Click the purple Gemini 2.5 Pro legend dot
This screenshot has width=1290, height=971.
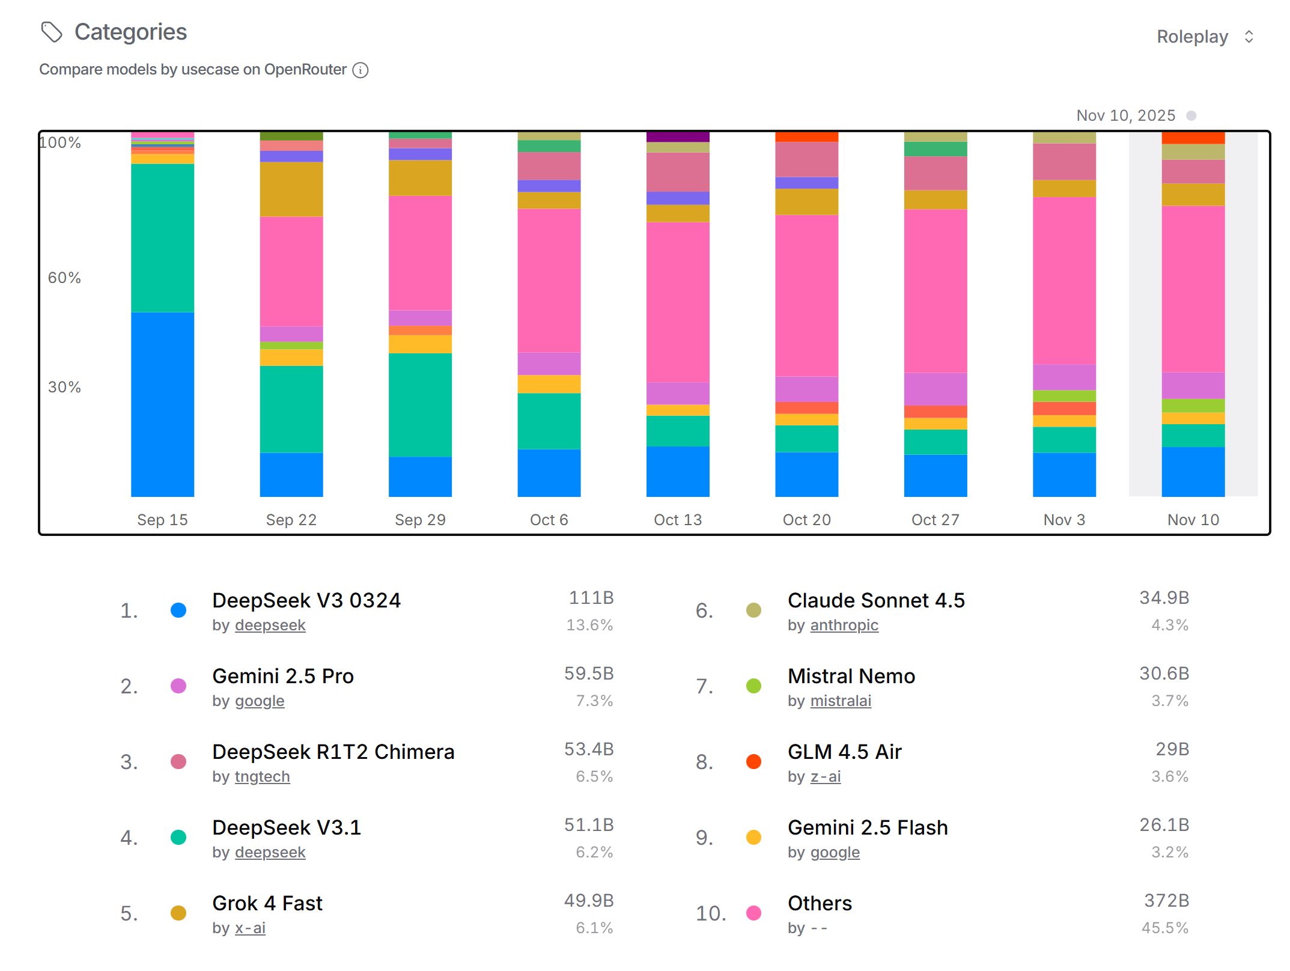pyautogui.click(x=178, y=686)
